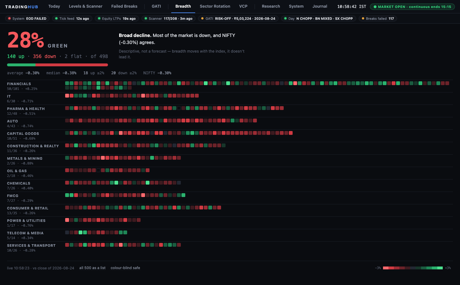Viewport: 460px width, 285px height.
Task: Click the '140 up' count
Action: coord(16,56)
